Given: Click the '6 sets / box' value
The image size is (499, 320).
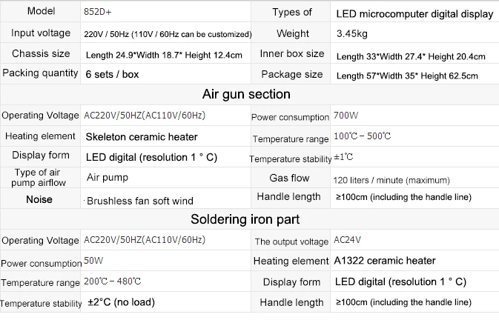Looking at the screenshot, I should tap(112, 74).
